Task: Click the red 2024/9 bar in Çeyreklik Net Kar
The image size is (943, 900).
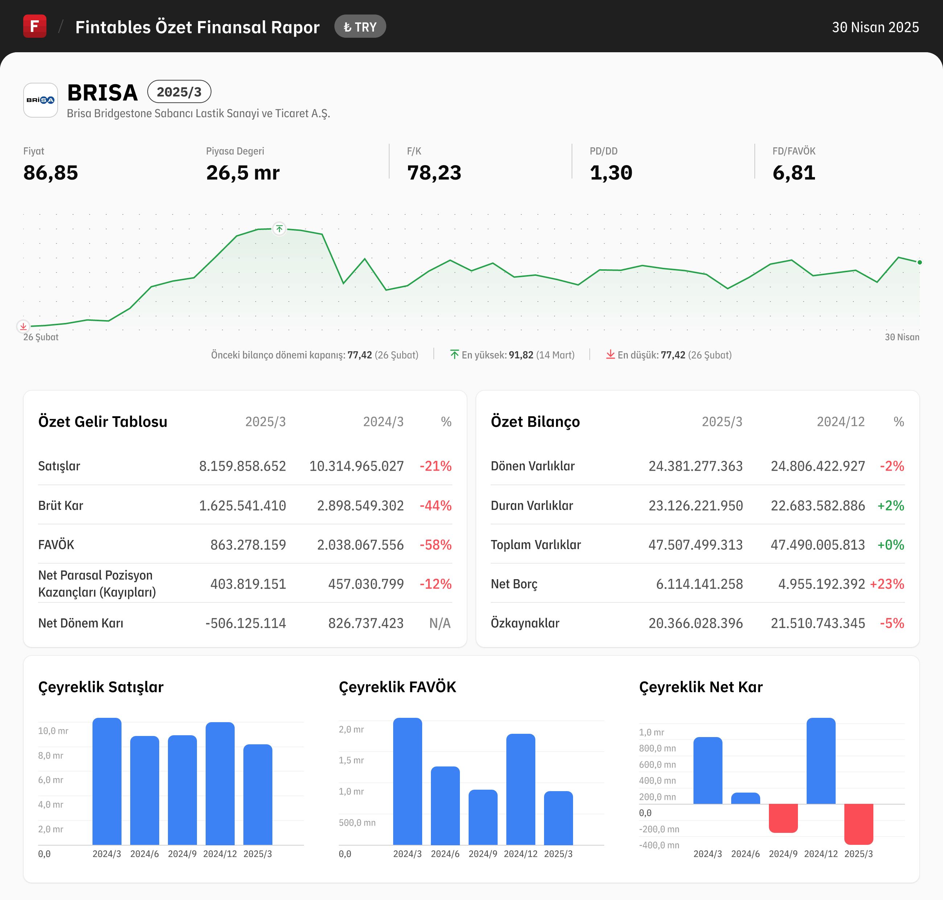Action: 783,818
